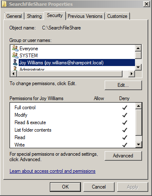The width and height of the screenshot is (152, 196).
Task: Click user list scroll up arrow
Action: click(x=138, y=48)
